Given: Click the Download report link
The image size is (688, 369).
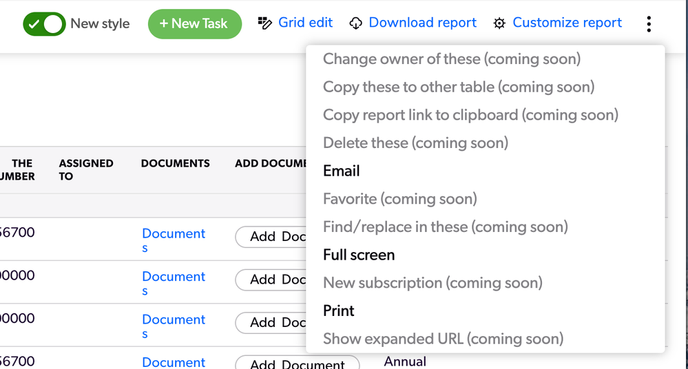Looking at the screenshot, I should click(x=423, y=23).
